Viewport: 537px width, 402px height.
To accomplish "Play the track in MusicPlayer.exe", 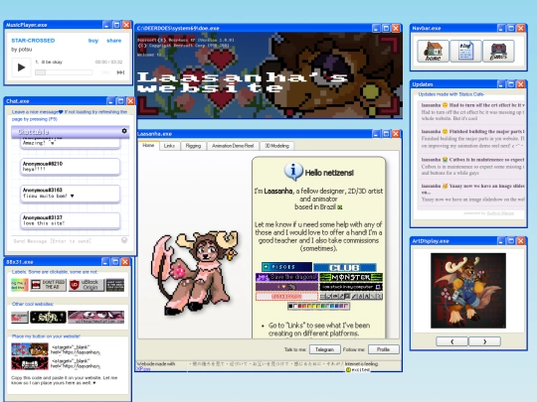I will coord(21,67).
